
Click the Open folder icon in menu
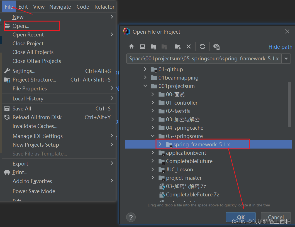pos(7,26)
